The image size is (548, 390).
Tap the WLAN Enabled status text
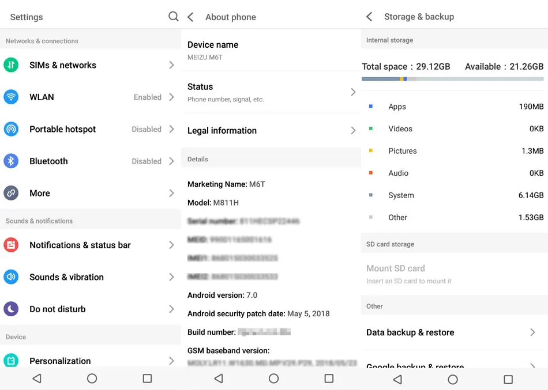(x=148, y=97)
